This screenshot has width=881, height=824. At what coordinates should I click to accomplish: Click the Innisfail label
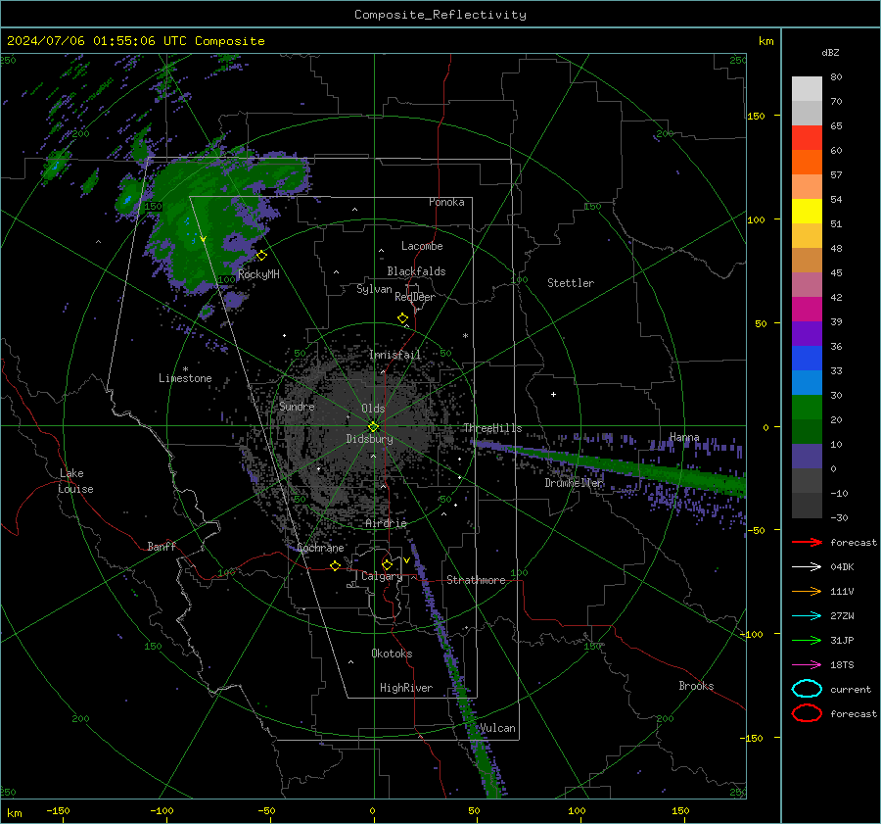click(x=395, y=355)
